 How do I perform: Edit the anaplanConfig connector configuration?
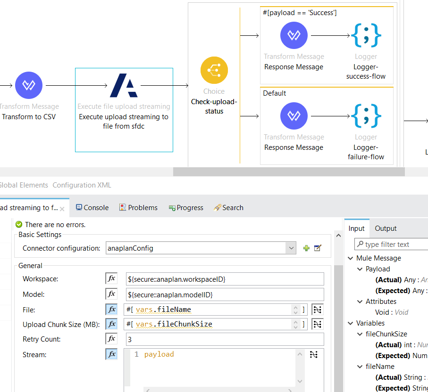point(318,248)
